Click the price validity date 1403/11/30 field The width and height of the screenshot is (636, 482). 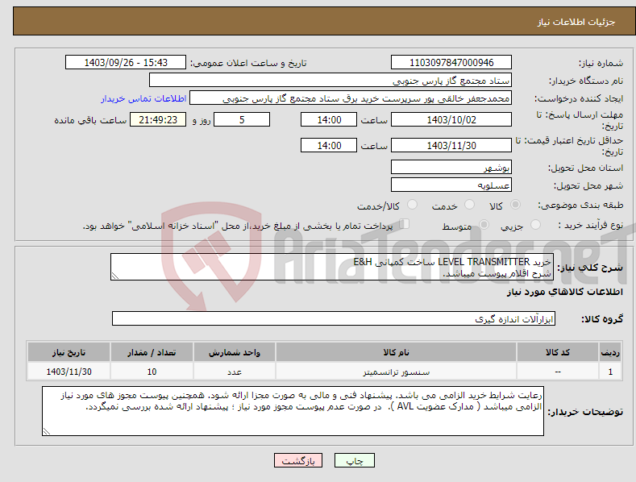tap(451, 145)
